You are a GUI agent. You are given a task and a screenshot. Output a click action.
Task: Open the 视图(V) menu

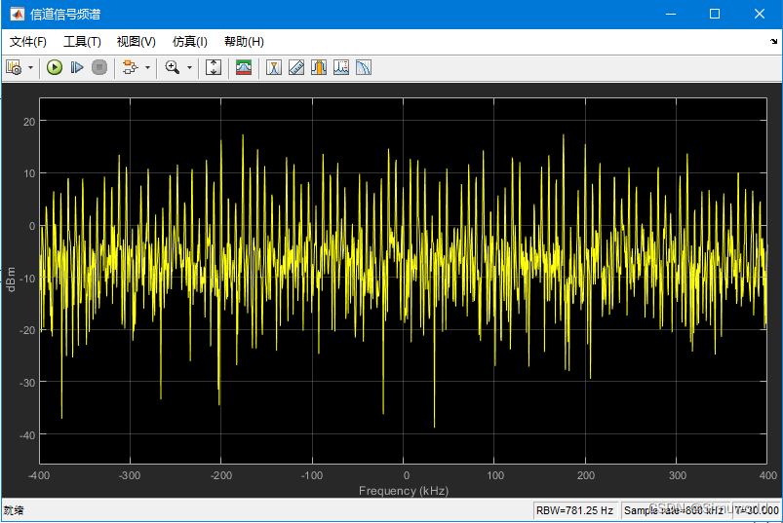(136, 41)
